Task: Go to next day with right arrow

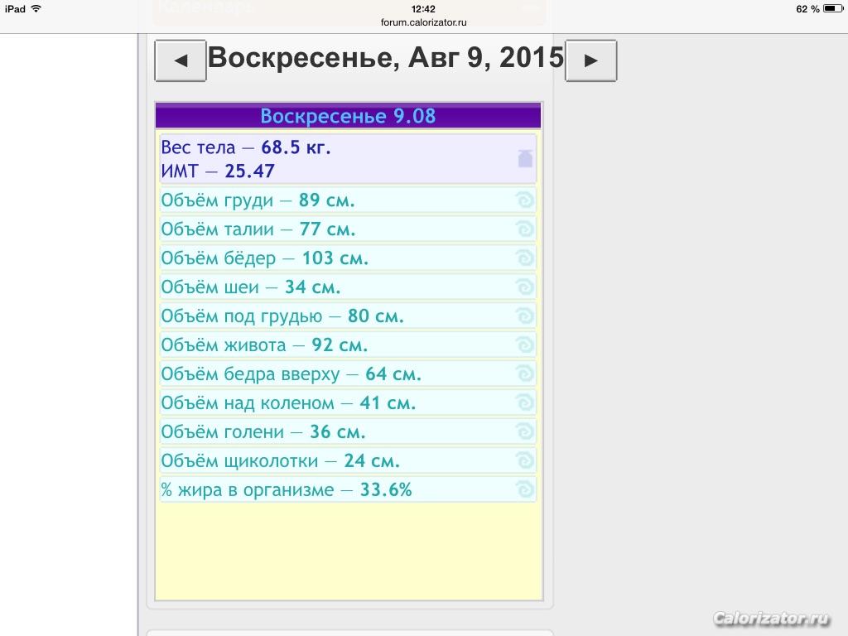Action: 590,60
